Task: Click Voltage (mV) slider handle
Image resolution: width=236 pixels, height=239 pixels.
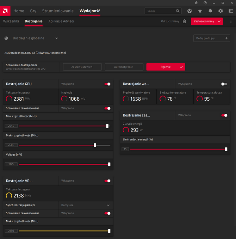Action: (109, 164)
